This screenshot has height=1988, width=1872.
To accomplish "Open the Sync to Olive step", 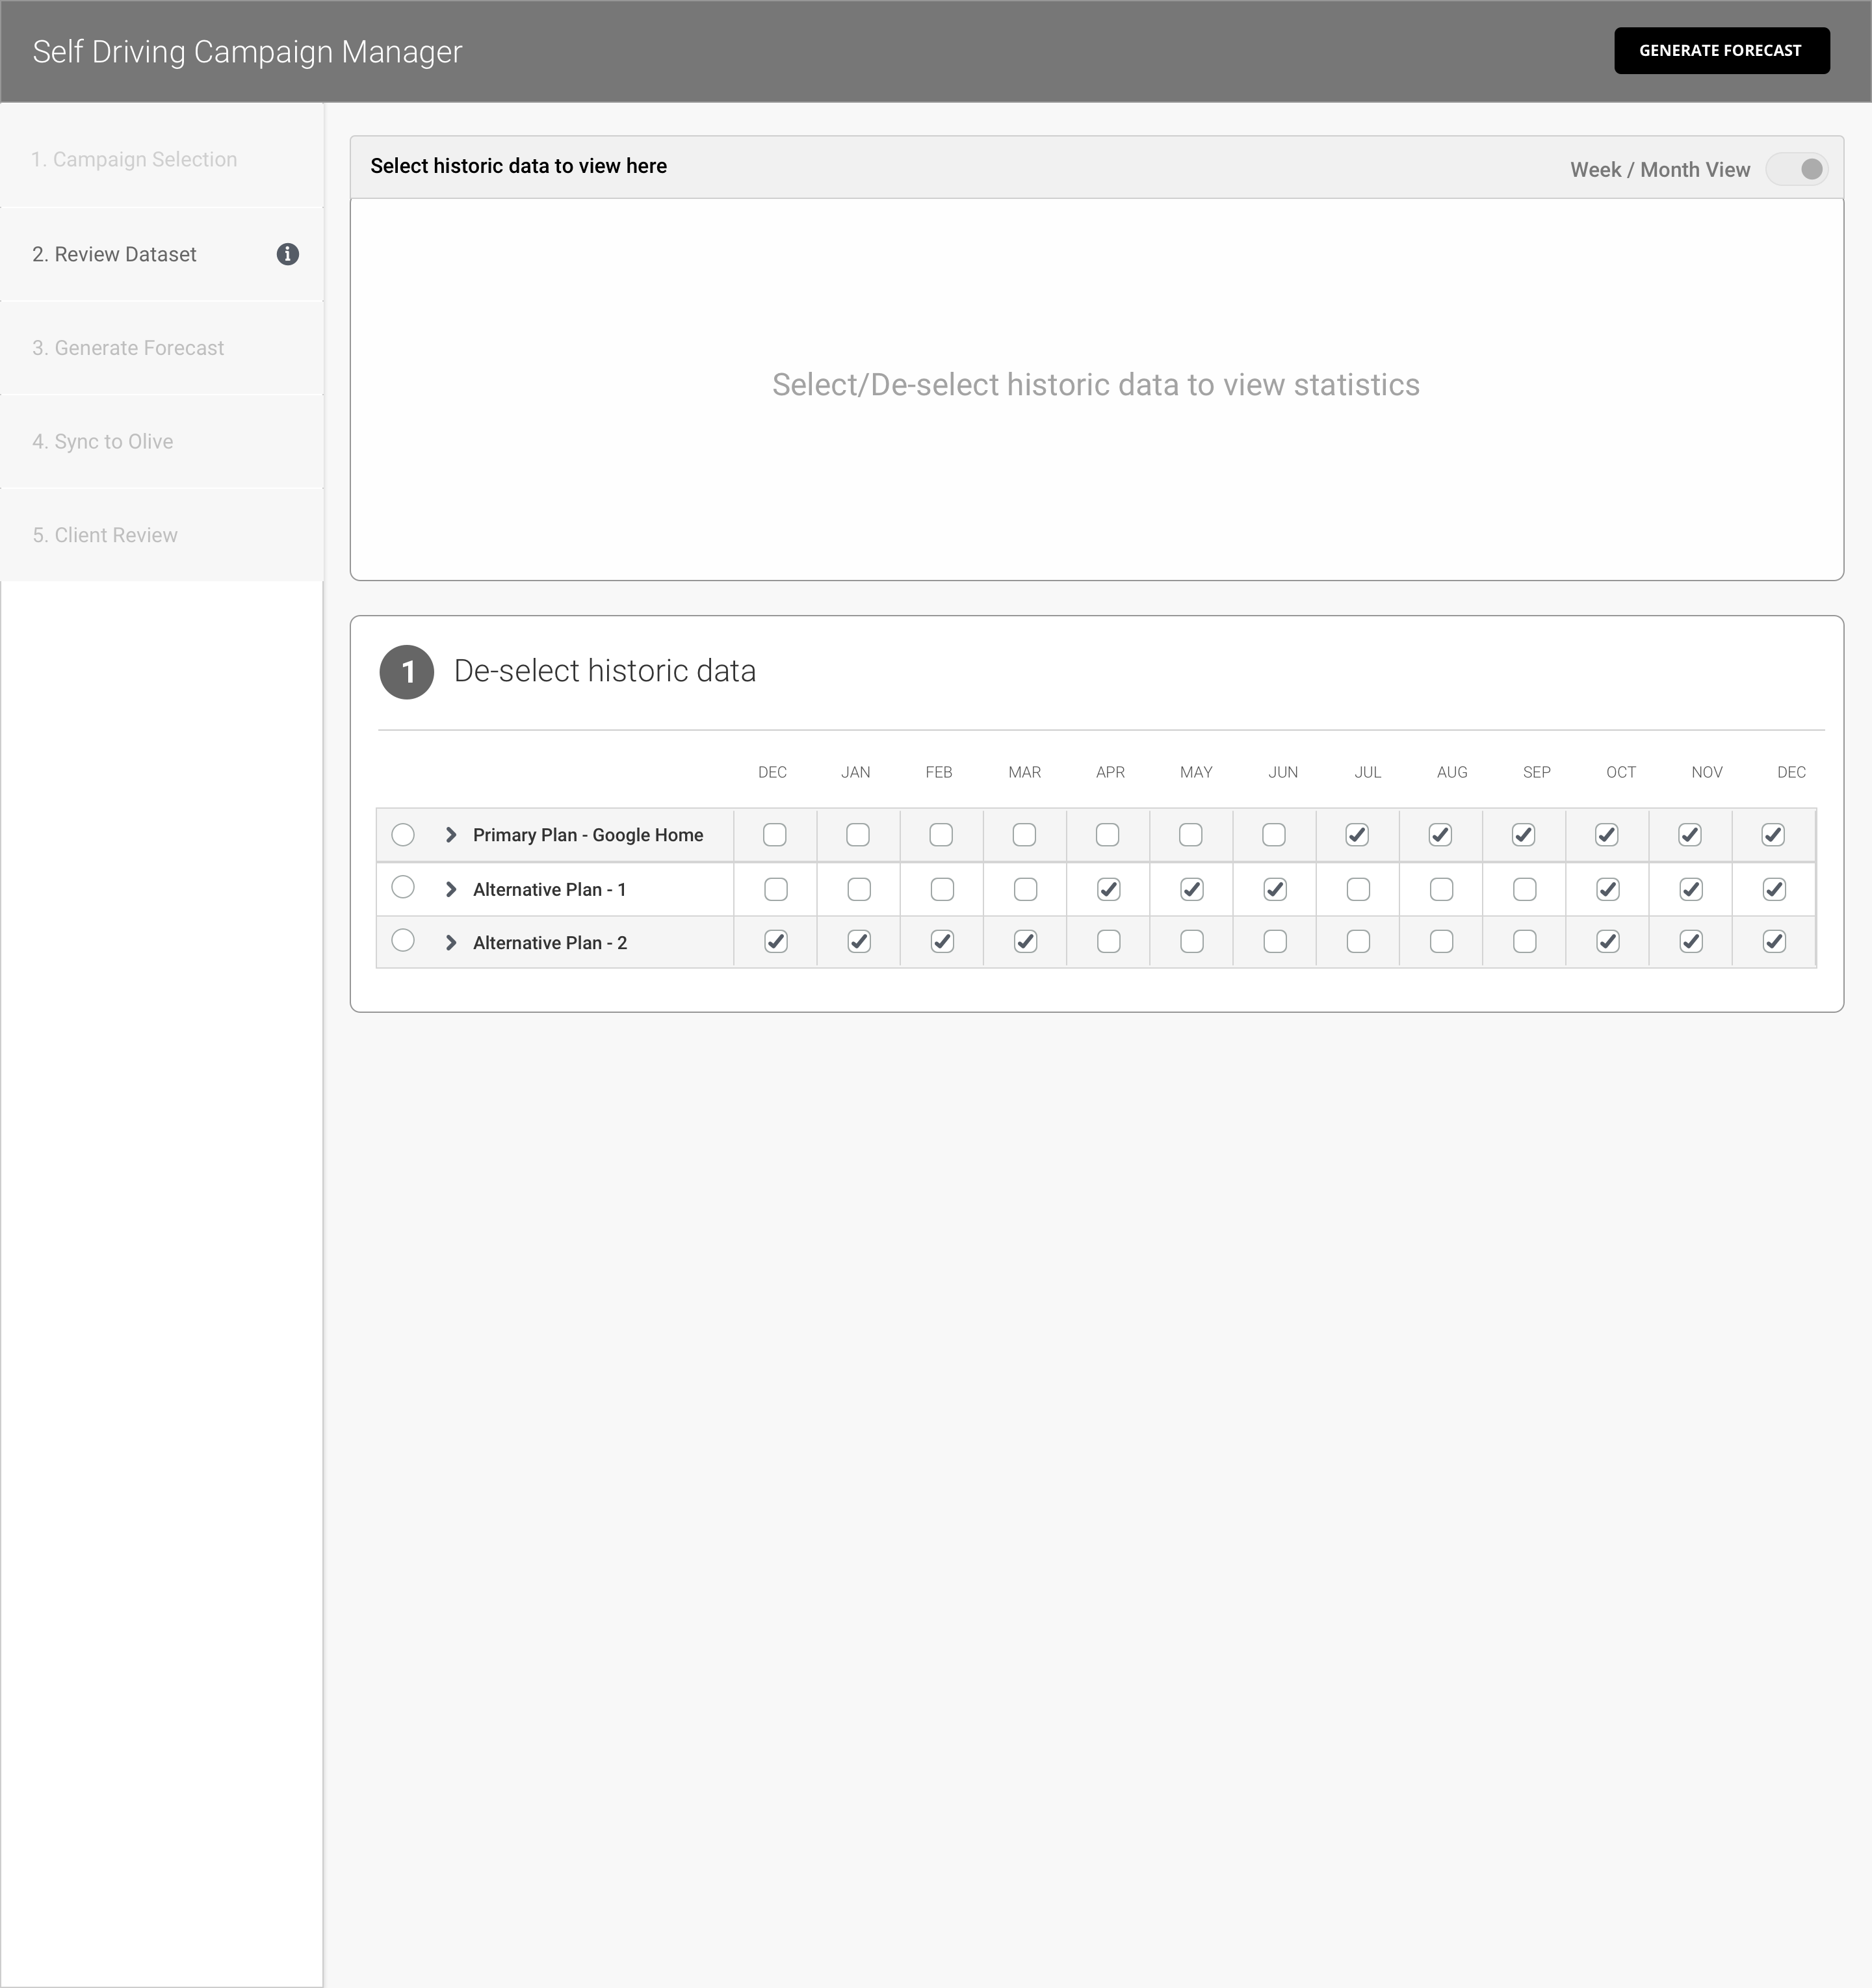I will tap(162, 441).
